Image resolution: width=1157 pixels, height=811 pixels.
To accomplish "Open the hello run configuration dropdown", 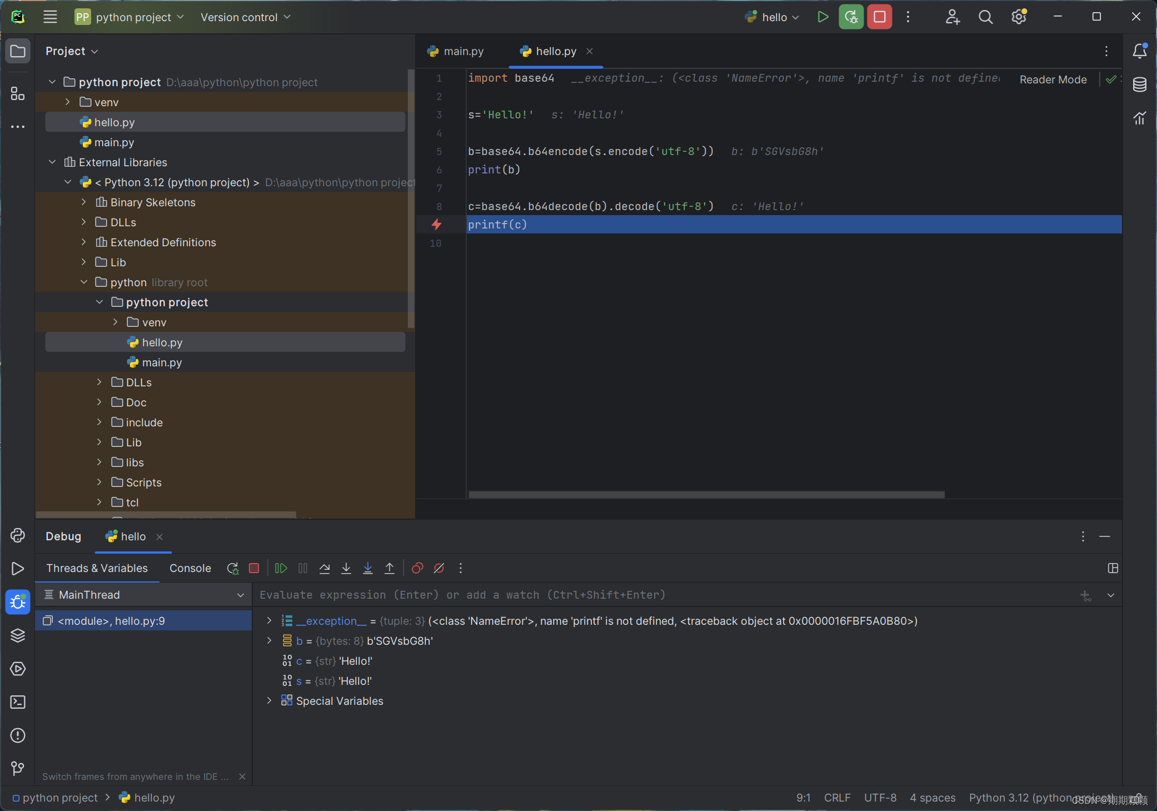I will [774, 17].
